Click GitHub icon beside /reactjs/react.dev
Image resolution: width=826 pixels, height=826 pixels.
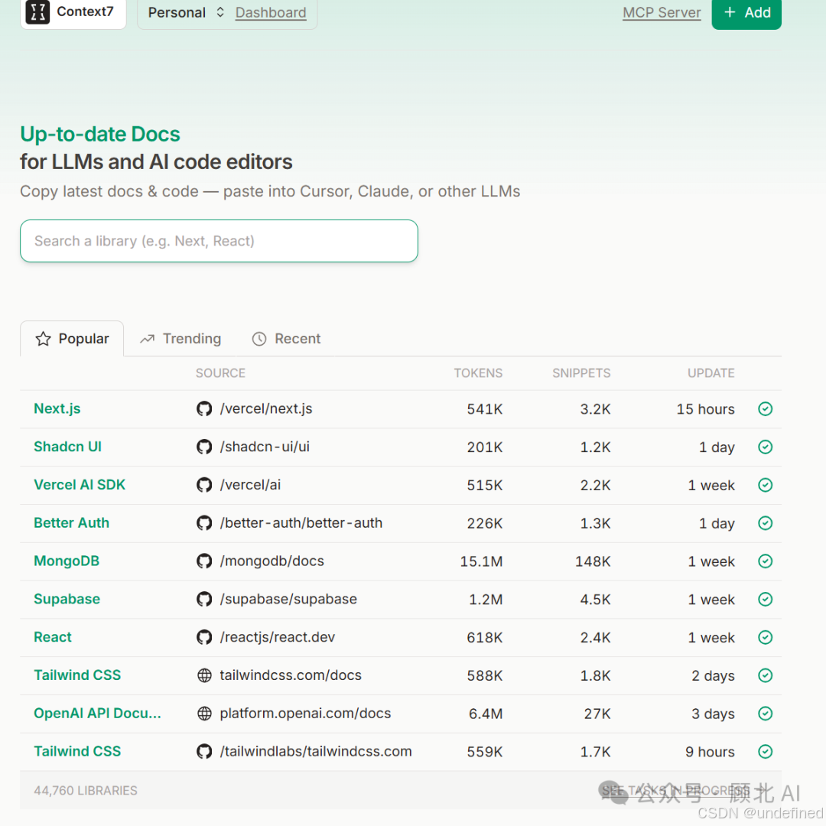click(204, 637)
